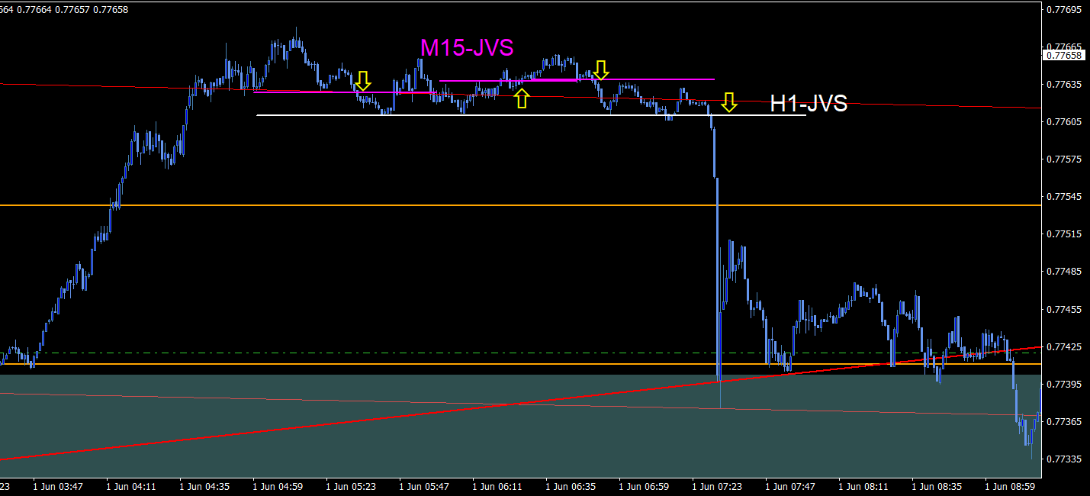1090x496 pixels.
Task: Click the OHLC readout 0.77664 0.77657 0.77658
Action: click(64, 9)
